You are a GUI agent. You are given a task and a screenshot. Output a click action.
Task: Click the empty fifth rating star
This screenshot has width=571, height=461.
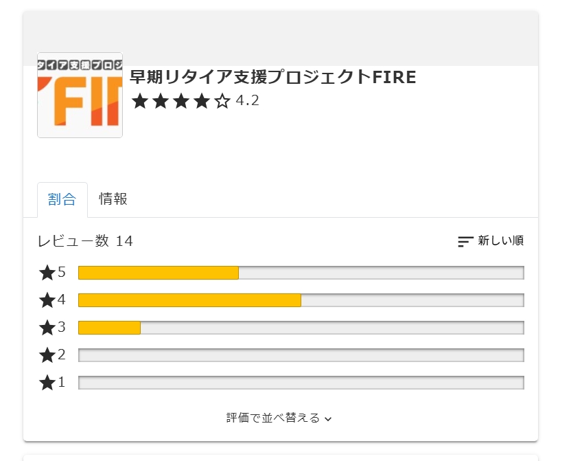[x=222, y=102]
